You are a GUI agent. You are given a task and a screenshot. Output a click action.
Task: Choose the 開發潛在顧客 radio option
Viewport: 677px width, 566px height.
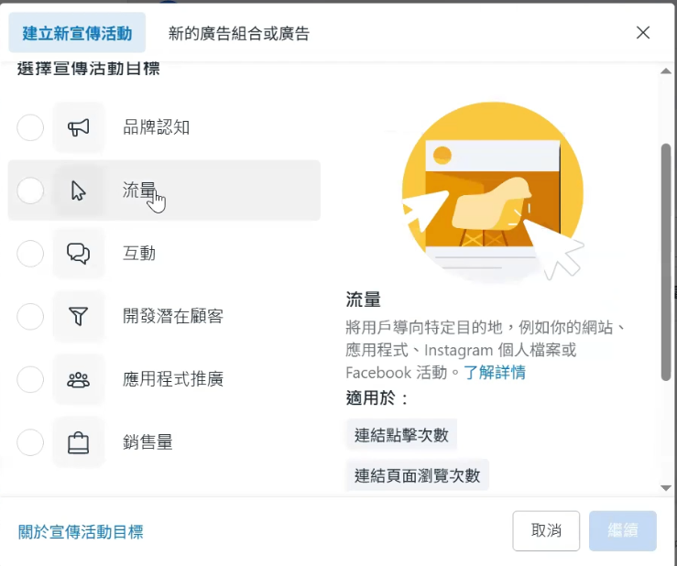coord(30,317)
